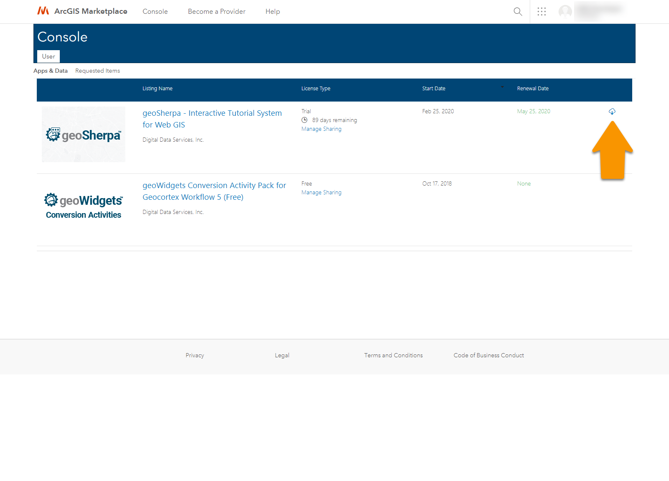
Task: Click the Oct 17, 2018 start date
Action: (x=437, y=183)
